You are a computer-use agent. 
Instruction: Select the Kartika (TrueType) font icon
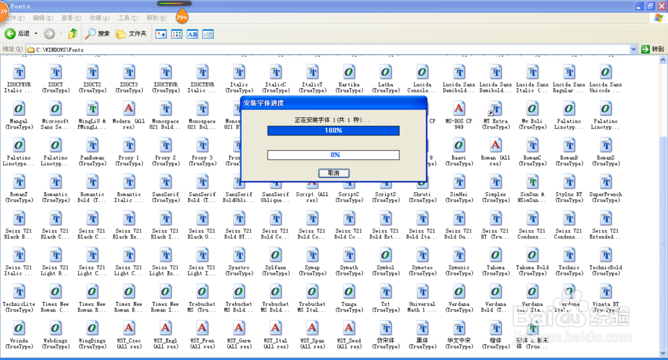pos(349,72)
